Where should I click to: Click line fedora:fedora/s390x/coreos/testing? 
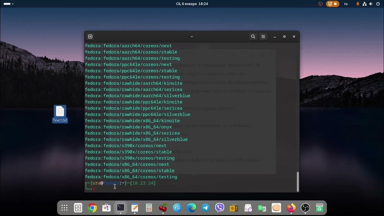click(x=130, y=158)
